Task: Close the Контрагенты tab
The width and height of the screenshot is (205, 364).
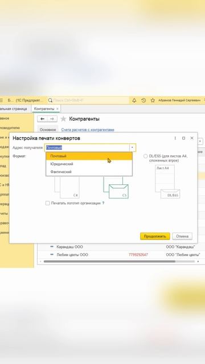Action: coord(58,109)
